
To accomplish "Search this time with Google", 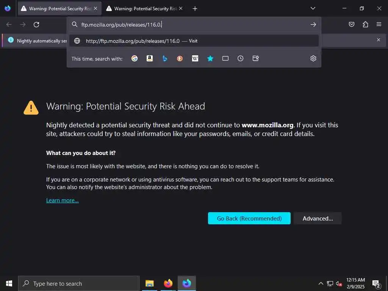I will pos(135,58).
